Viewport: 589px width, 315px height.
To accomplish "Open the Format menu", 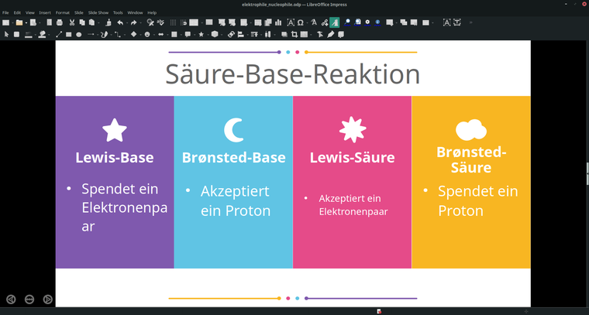I will click(62, 12).
